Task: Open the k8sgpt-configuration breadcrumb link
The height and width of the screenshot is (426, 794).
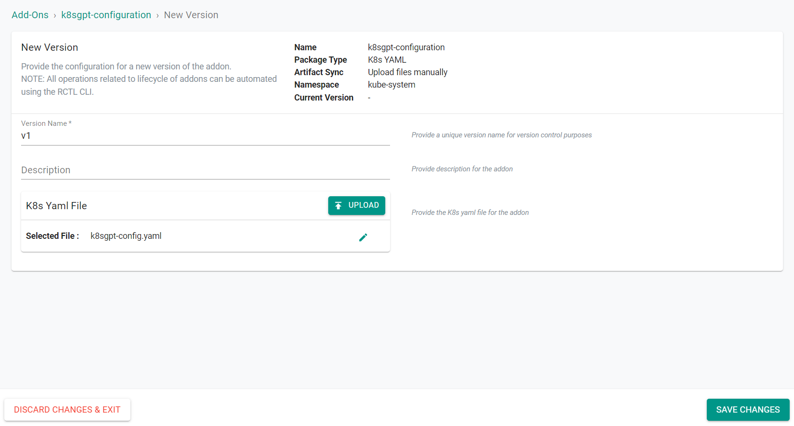Action: point(106,15)
